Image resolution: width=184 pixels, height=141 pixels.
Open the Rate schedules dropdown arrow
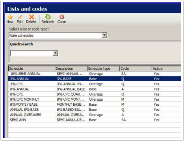click(x=104, y=35)
